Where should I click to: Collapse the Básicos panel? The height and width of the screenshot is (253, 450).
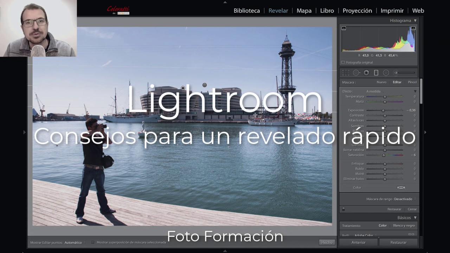[415, 218]
